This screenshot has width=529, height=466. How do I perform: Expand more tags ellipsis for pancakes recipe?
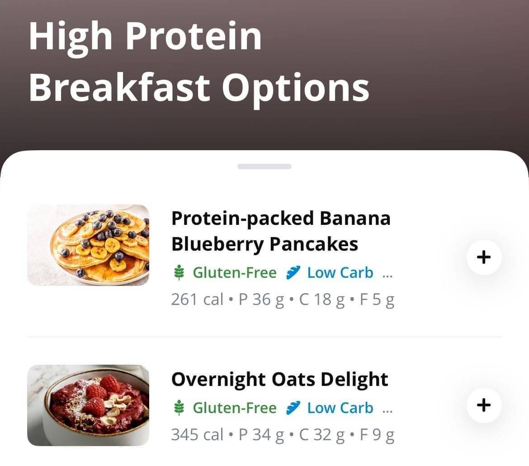[387, 274]
